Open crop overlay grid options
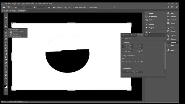The image size is (185, 104). (66, 8)
